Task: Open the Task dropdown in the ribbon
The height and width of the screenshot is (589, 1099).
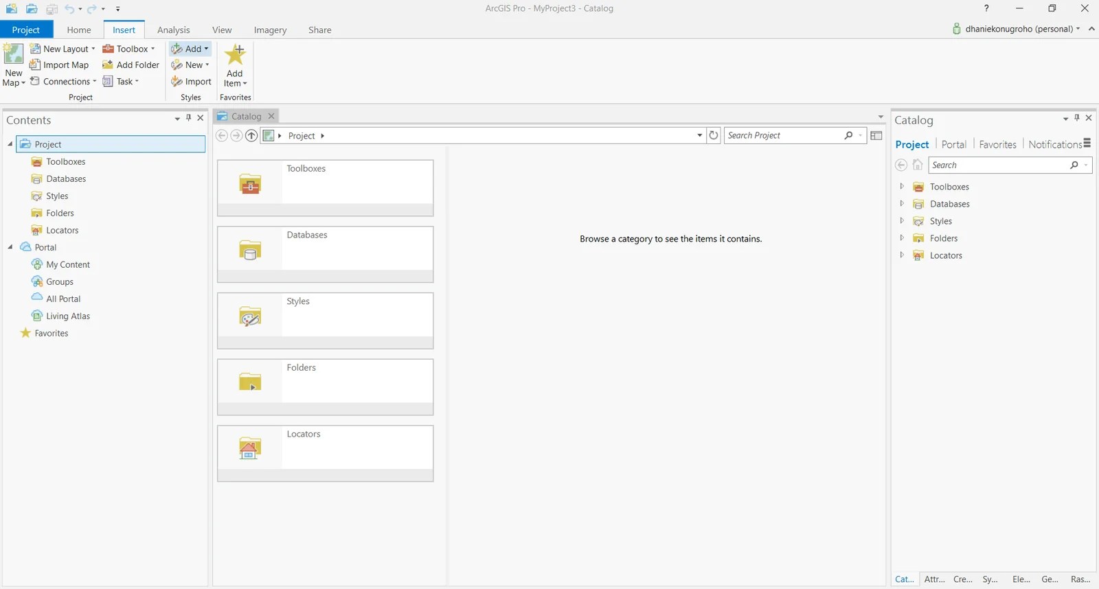Action: (x=121, y=81)
